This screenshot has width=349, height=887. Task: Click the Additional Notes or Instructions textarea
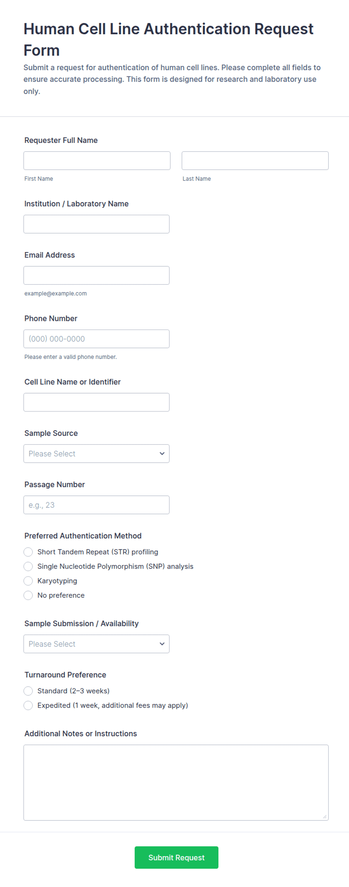click(176, 782)
